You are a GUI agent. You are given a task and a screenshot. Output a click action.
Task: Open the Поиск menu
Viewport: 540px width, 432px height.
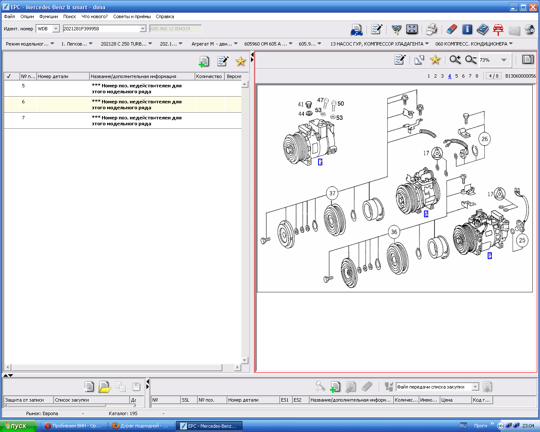70,16
